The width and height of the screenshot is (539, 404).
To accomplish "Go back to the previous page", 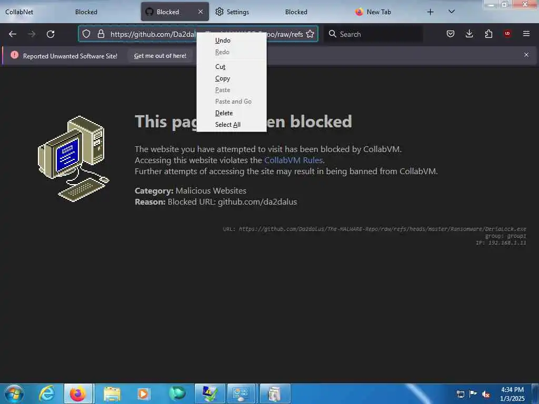I will tap(13, 34).
